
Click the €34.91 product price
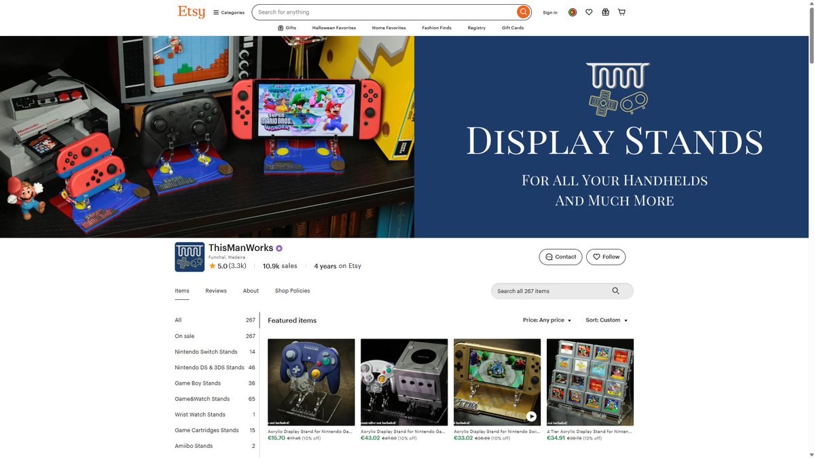(x=556, y=438)
